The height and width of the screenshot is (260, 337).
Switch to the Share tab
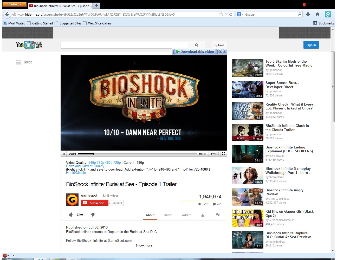pos(168,215)
